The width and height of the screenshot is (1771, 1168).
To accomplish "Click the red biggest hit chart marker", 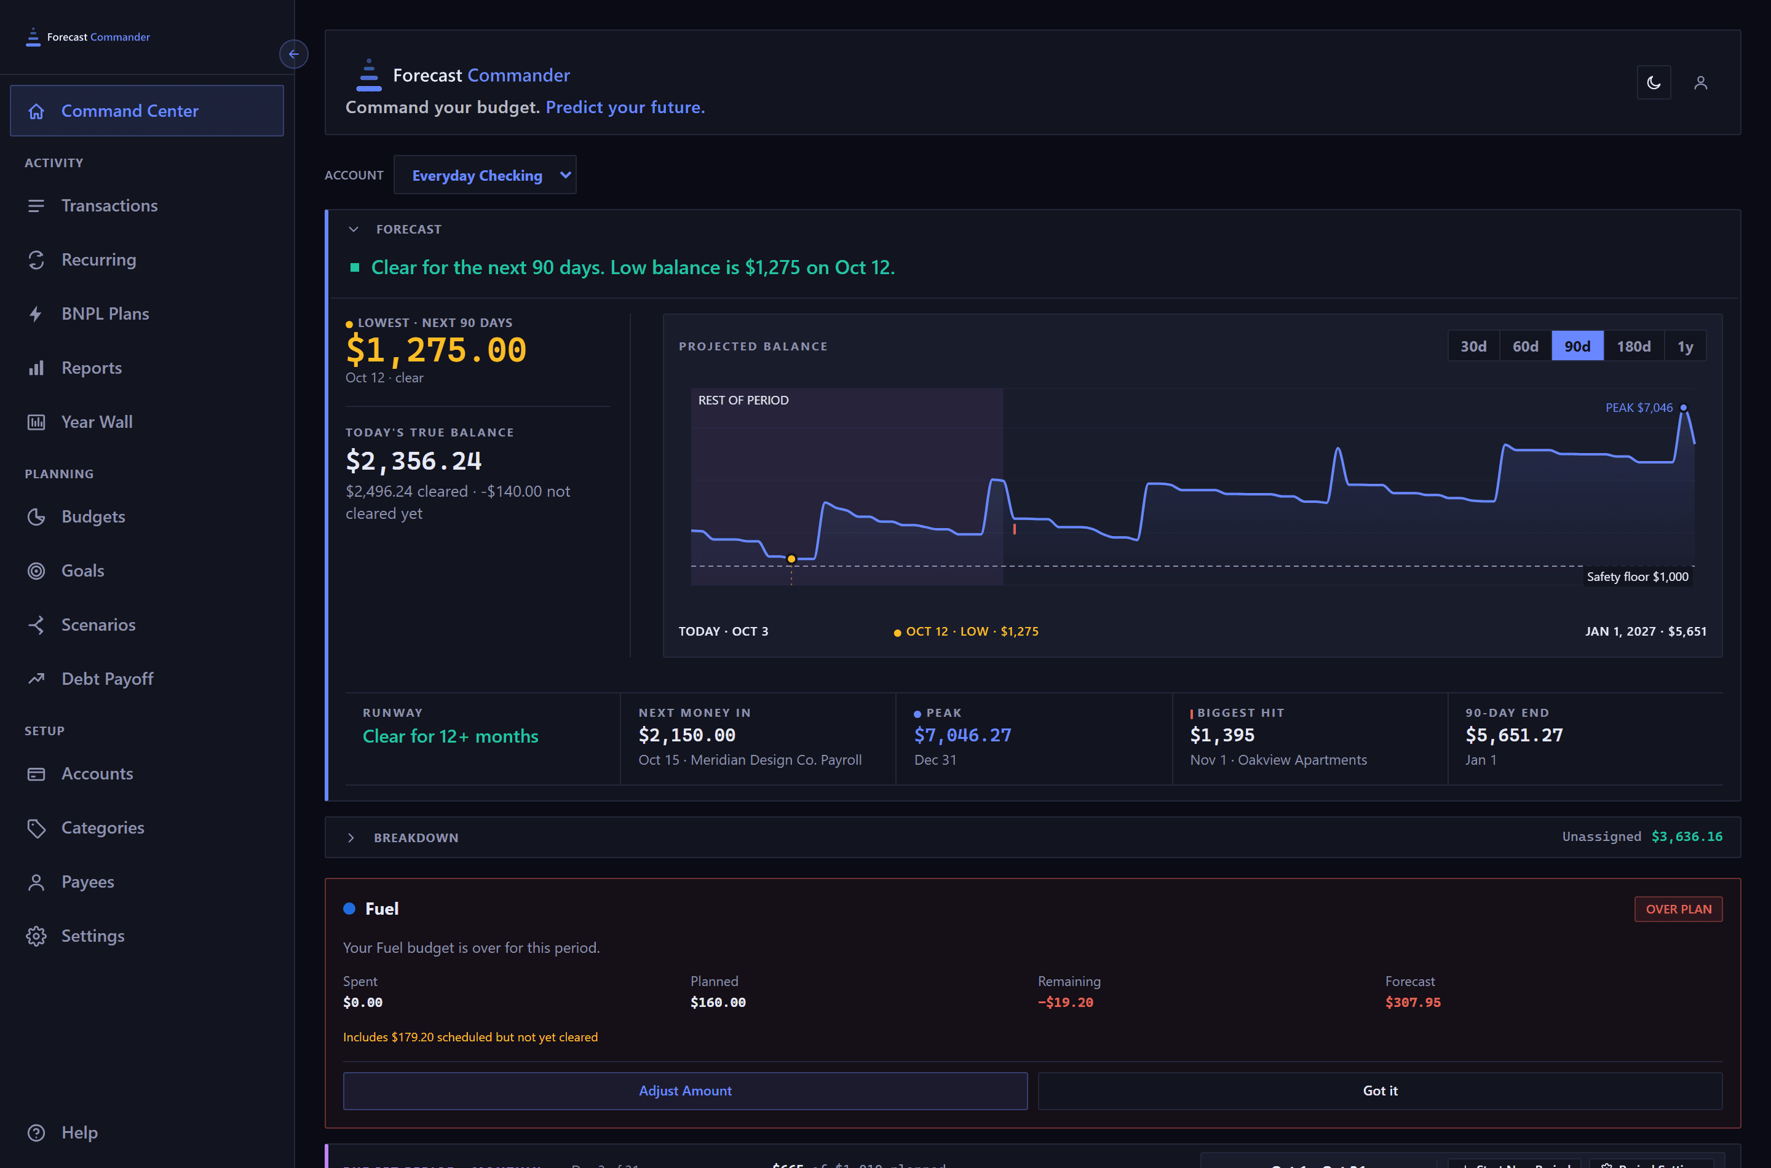I will [1014, 529].
